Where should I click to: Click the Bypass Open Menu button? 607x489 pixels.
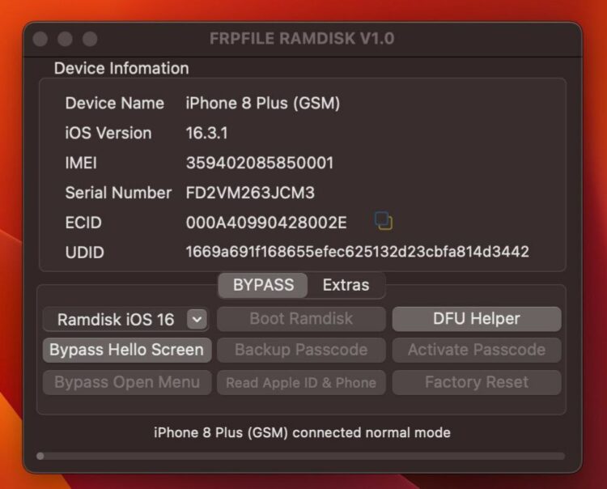click(127, 382)
